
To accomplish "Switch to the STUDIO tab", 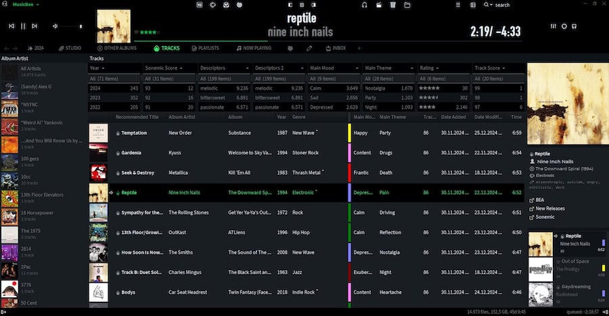I will (70, 48).
